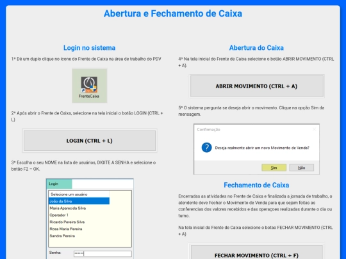Screen dimensions: 346x259
Task: Click the 'Abertura e Fechamento de Caixa' title
Action: tap(173, 13)
